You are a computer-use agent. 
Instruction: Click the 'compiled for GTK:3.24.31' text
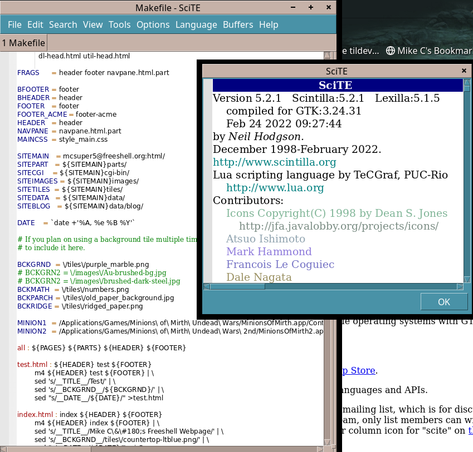pos(294,111)
